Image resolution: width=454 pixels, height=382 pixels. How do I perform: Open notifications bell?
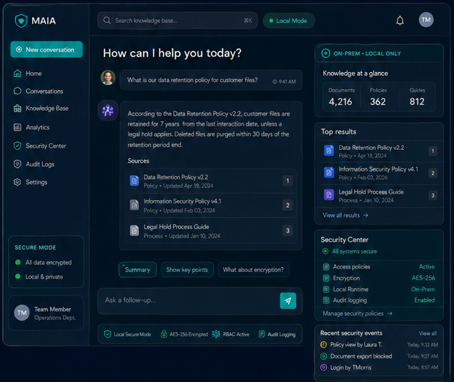point(400,20)
